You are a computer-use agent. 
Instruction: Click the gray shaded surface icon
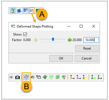[33, 77]
